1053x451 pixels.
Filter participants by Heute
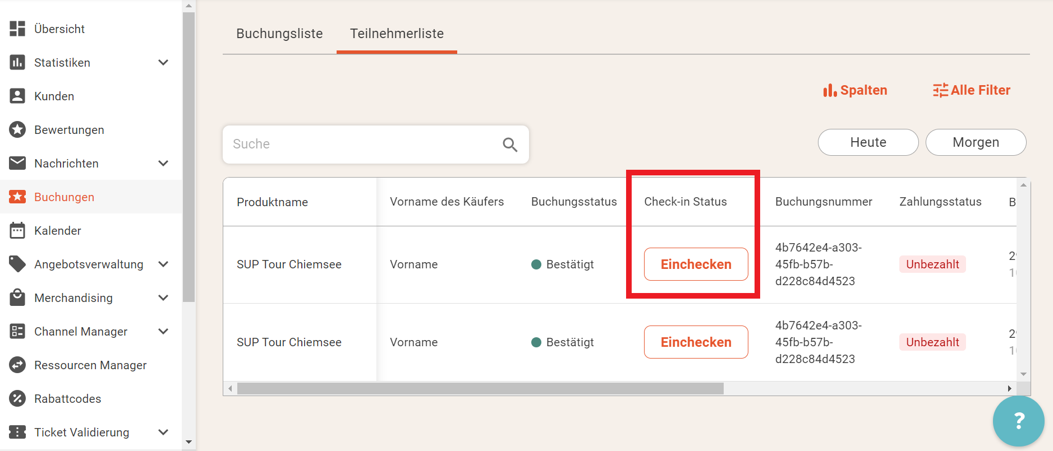pyautogui.click(x=868, y=142)
